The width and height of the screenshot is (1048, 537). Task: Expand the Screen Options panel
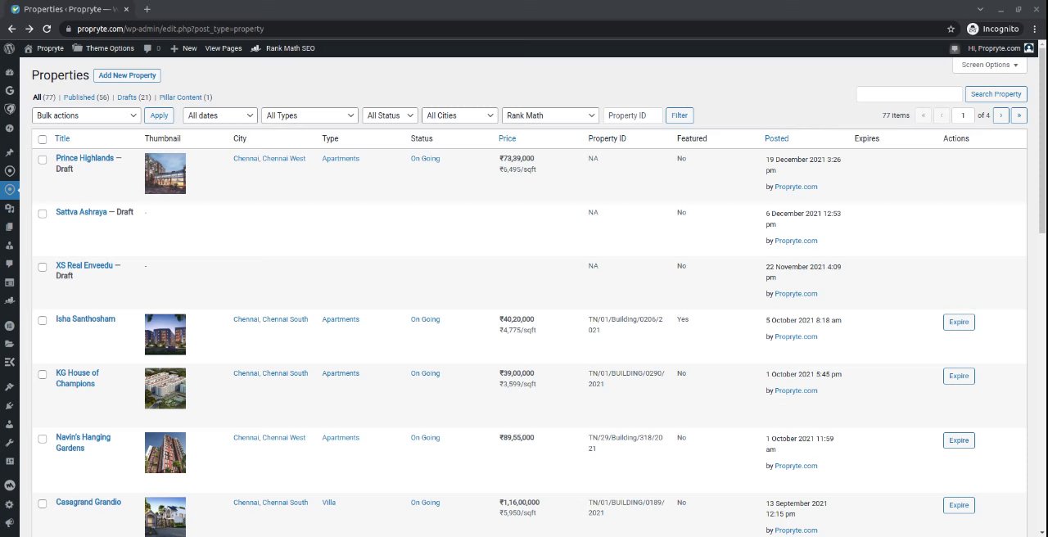point(990,65)
